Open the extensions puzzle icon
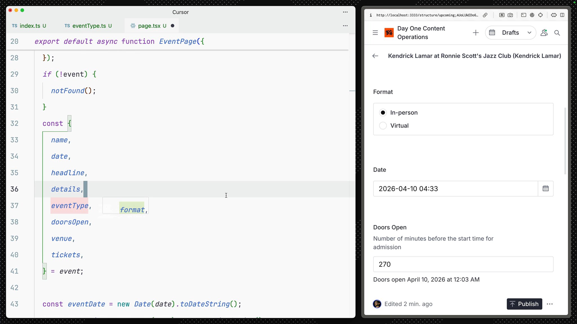 coord(554,15)
